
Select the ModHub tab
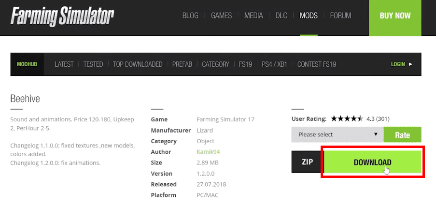click(x=27, y=64)
